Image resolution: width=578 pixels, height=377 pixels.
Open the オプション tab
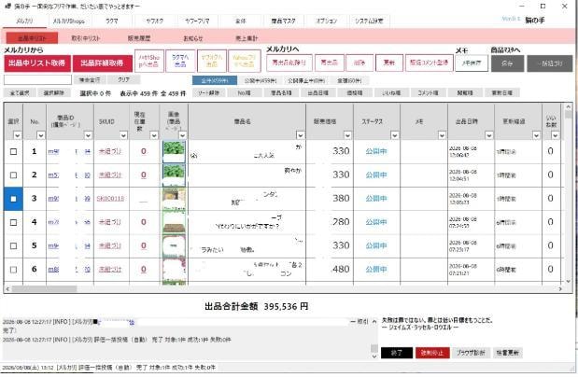(326, 21)
